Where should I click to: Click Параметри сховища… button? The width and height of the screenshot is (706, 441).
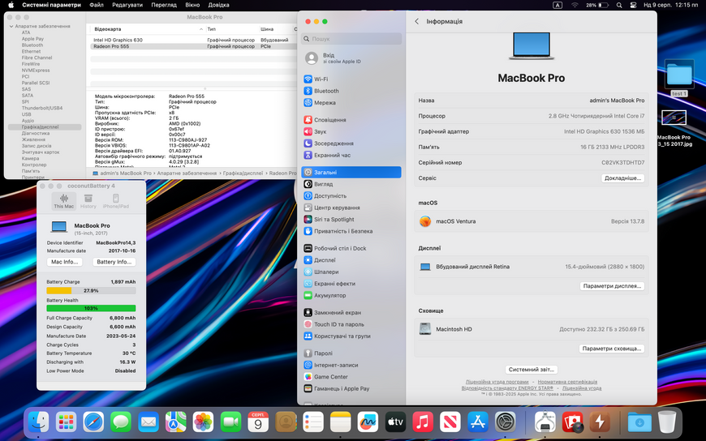[x=611, y=349]
